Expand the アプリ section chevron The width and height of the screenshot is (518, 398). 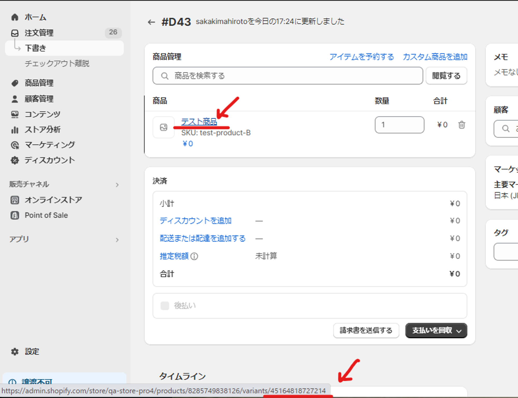[x=117, y=240]
